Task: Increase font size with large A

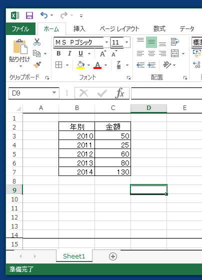Action: [x=103, y=53]
